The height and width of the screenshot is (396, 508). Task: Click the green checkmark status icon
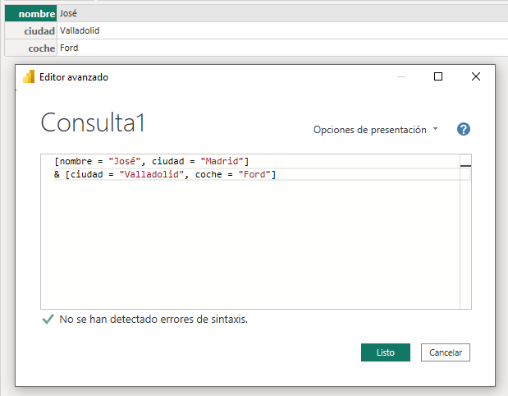click(48, 319)
